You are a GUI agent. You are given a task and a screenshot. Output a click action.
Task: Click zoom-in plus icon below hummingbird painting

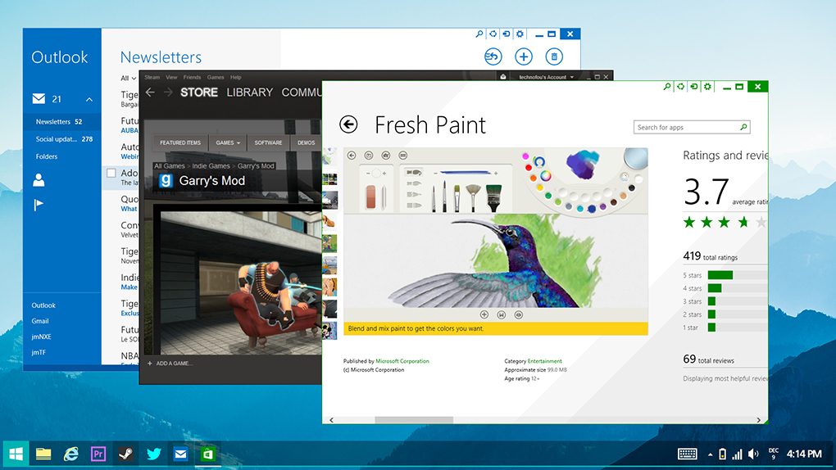pos(484,315)
